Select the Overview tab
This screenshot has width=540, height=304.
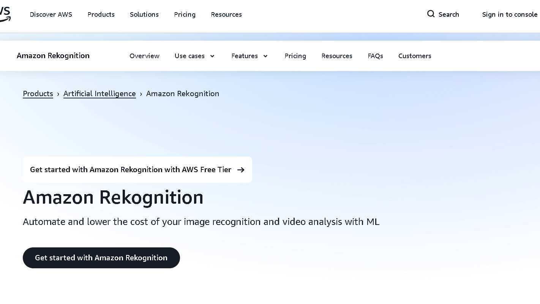[144, 56]
